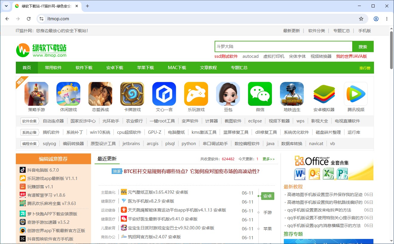This screenshot has height=244, width=394.
Task: Click the 绿软下载站 site logo
Action: [41, 50]
